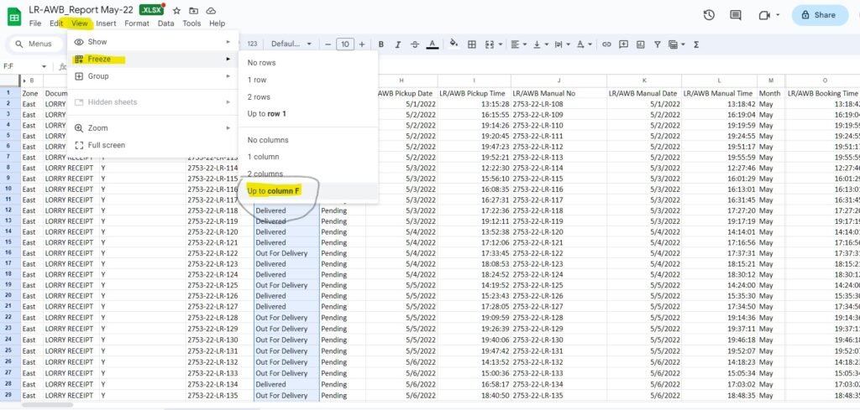The width and height of the screenshot is (860, 410).
Task: Select No rows freeze option
Action: click(308, 63)
